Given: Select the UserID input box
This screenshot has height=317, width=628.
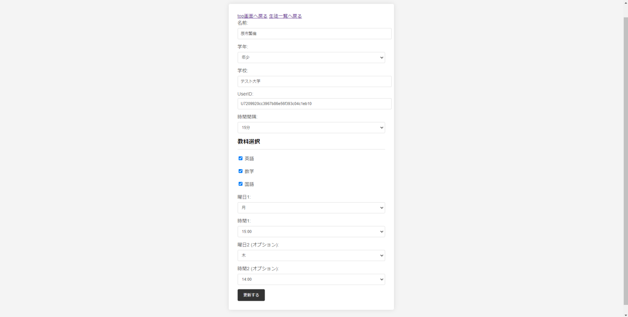Looking at the screenshot, I should [x=314, y=104].
